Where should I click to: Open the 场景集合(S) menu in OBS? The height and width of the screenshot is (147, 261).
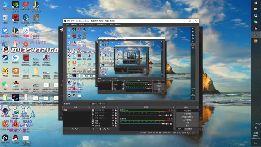pyautogui.click(x=101, y=24)
